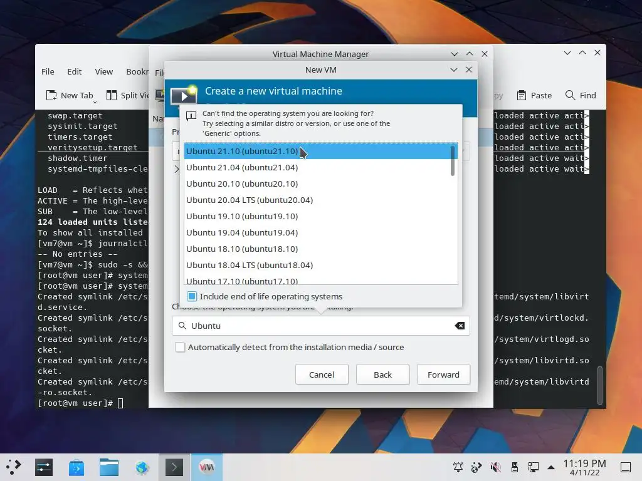Viewport: 642px width, 481px height.
Task: Open the Bookmarks menu in the terminal
Action: [x=137, y=71]
